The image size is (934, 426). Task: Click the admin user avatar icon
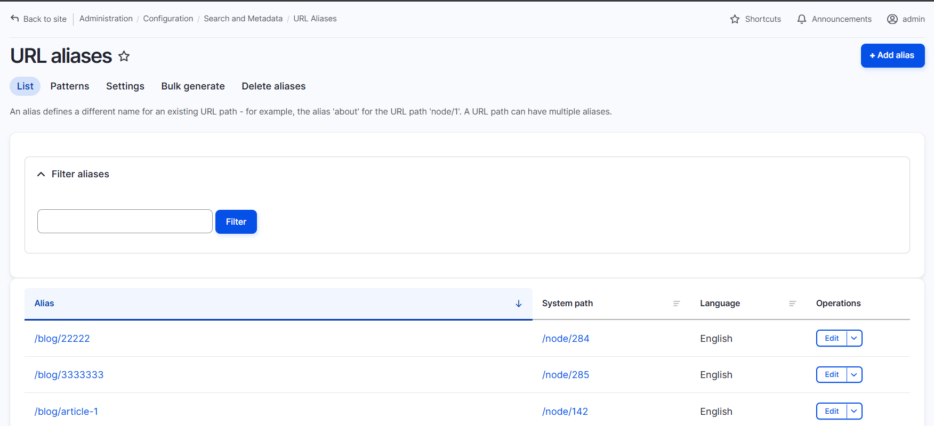(892, 19)
